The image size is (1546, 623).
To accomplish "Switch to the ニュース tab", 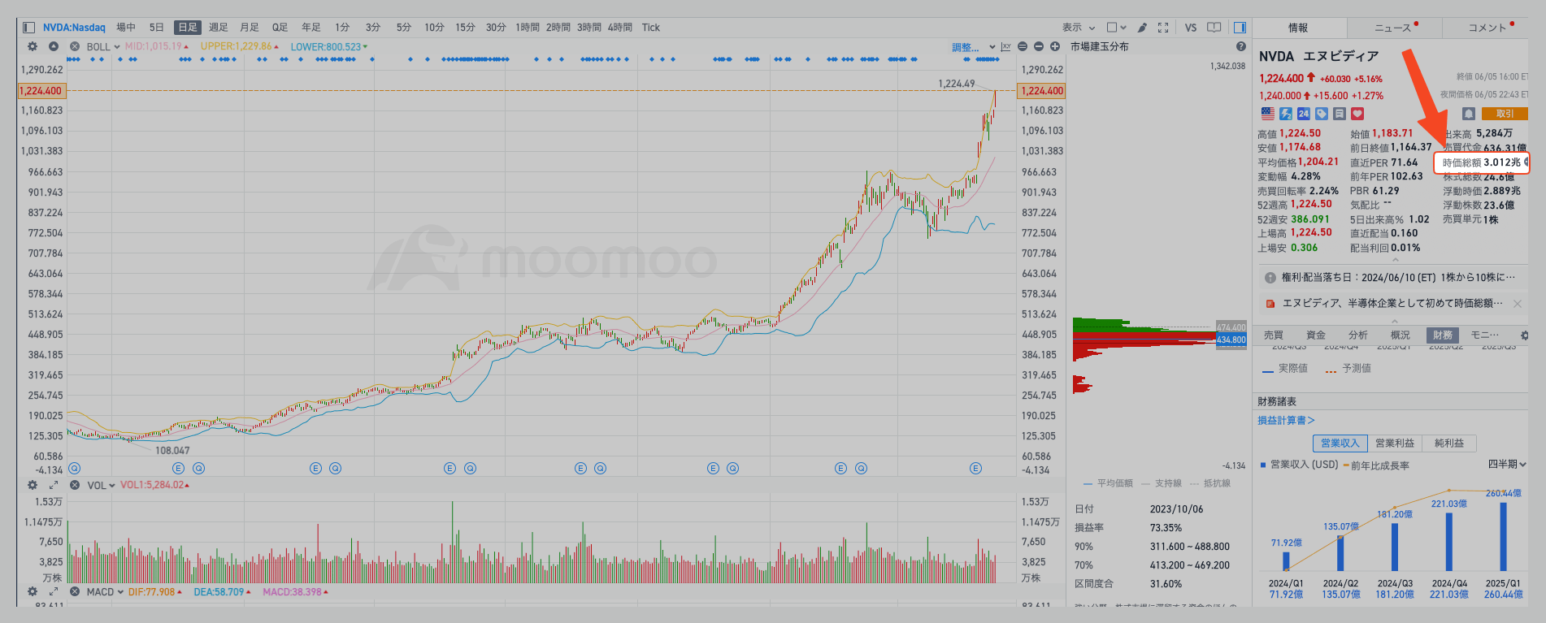I will point(1393,28).
